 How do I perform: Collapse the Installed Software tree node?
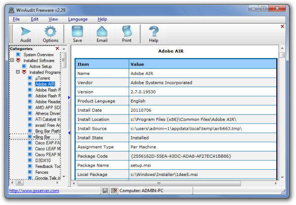pos(12,60)
